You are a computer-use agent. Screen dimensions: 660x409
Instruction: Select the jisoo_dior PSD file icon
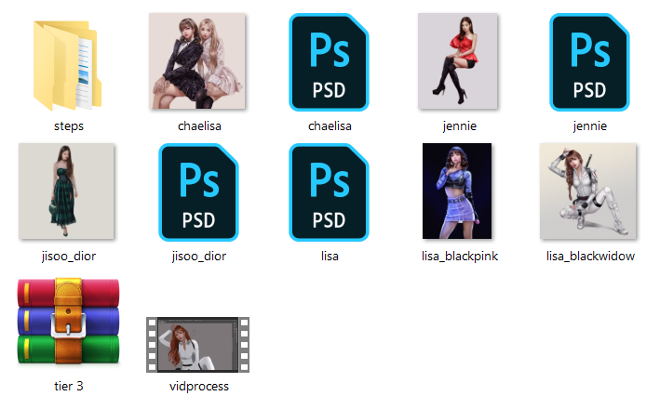(x=198, y=192)
